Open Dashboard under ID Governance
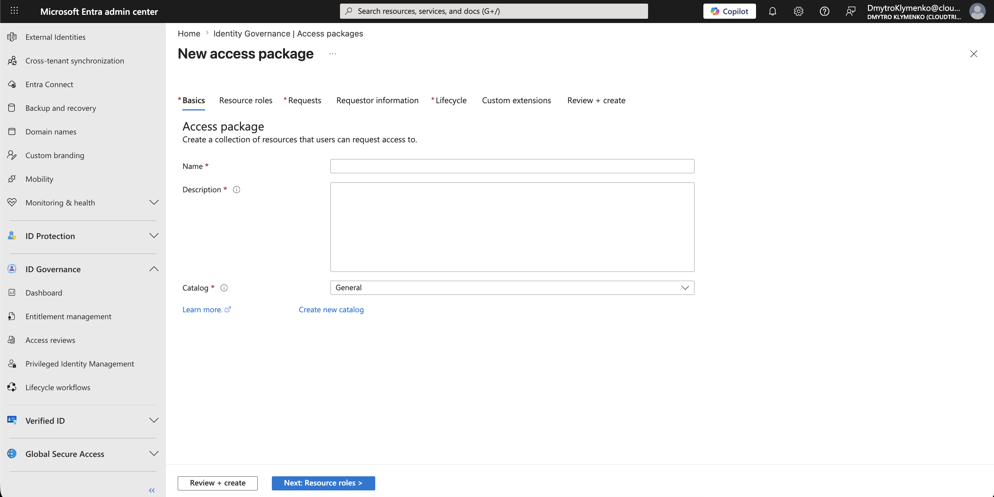Image resolution: width=994 pixels, height=497 pixels. pyautogui.click(x=43, y=293)
